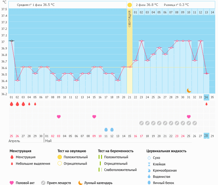
Task: Select the pink heart icon on cycle day 09
Action: coord(59,117)
